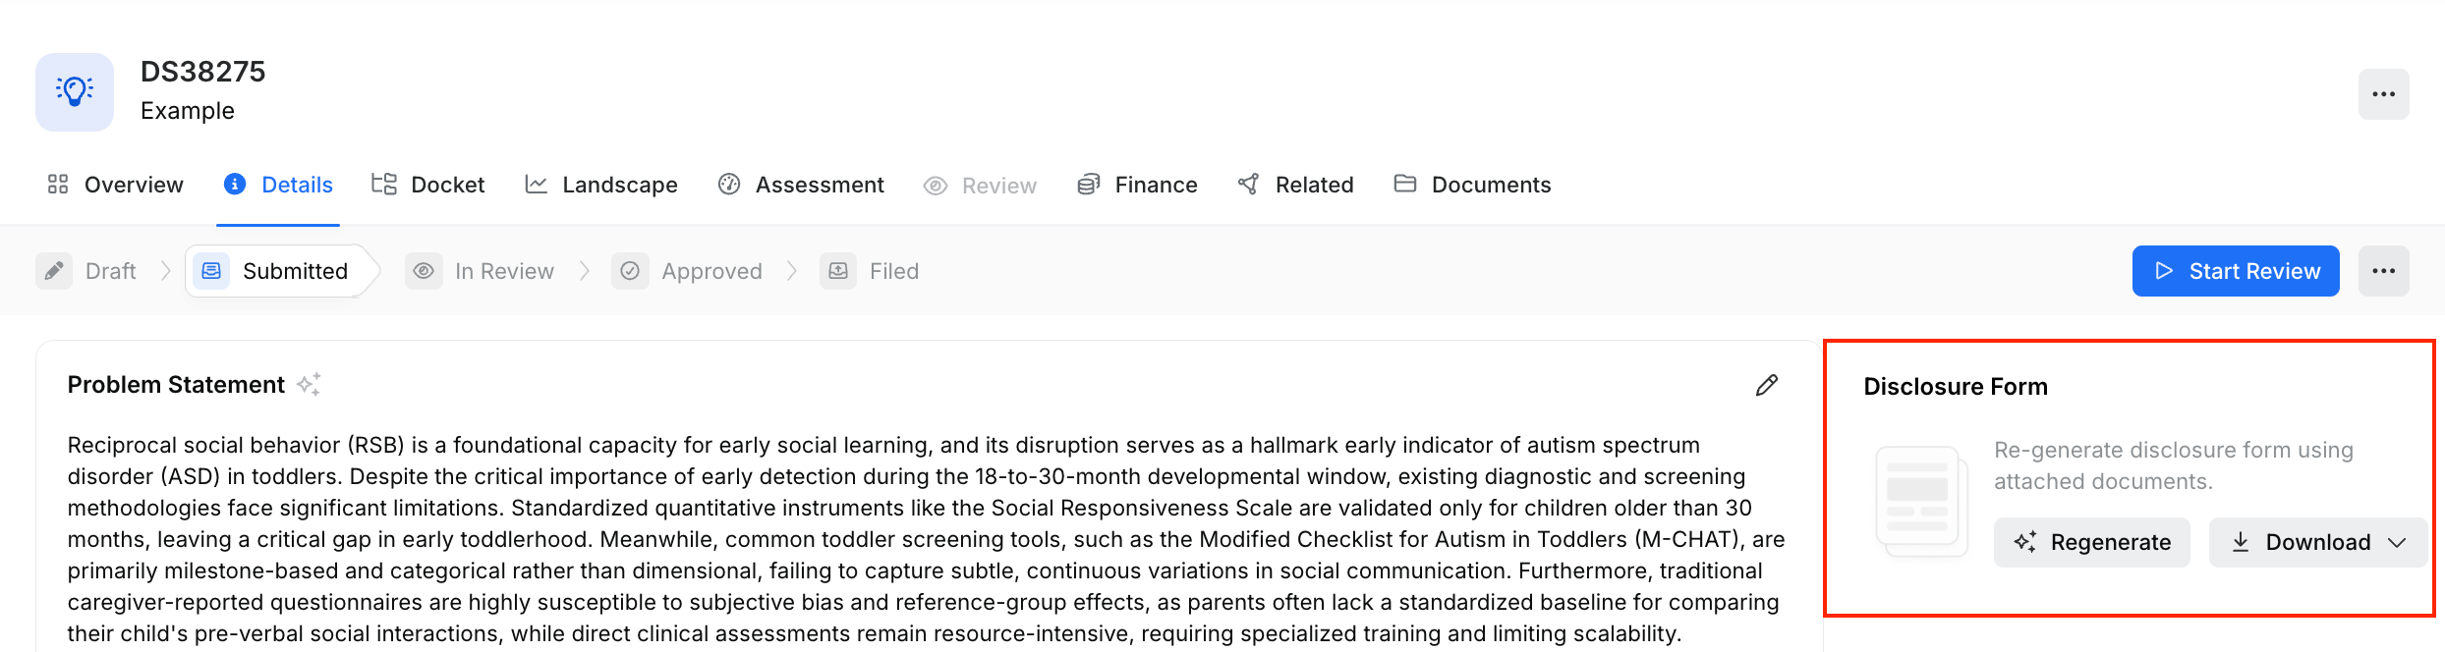Viewport: 2445px width, 652px height.
Task: Click the Draft stage pencil icon
Action: pyautogui.click(x=54, y=271)
